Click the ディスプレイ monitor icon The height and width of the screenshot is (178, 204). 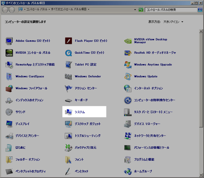pos(9,124)
